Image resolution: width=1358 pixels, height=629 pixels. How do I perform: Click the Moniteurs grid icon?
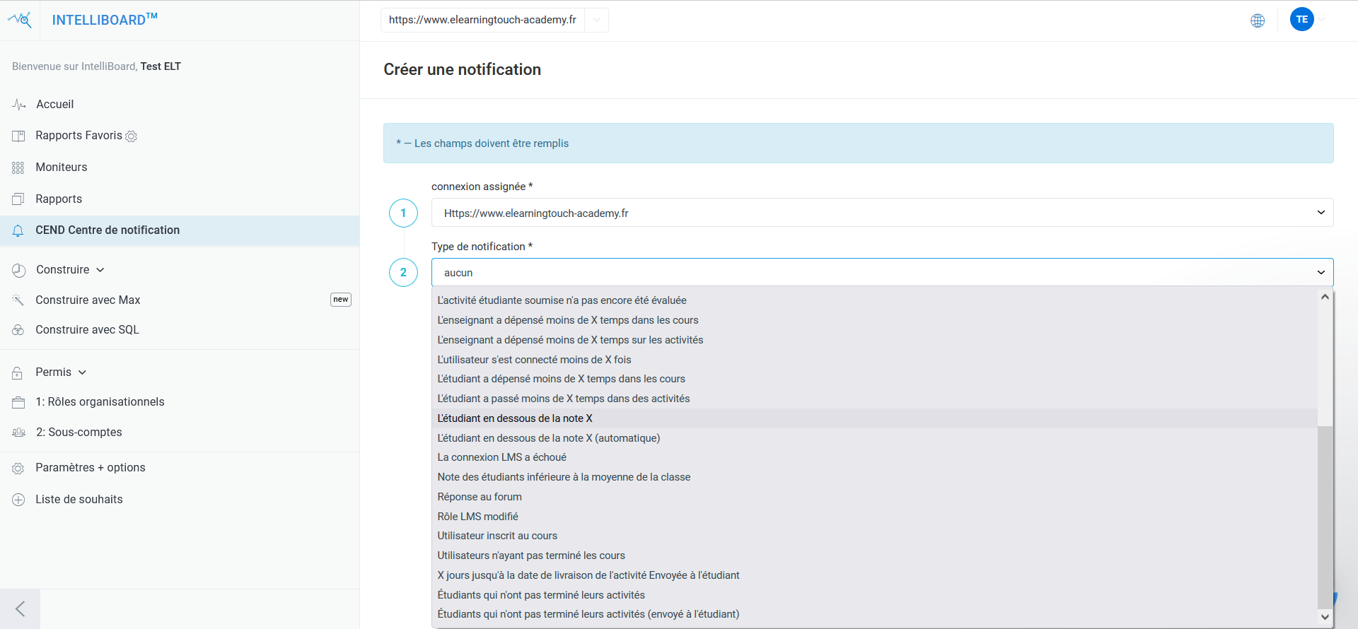[x=18, y=167]
